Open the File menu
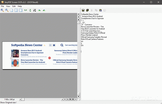 [2, 6]
